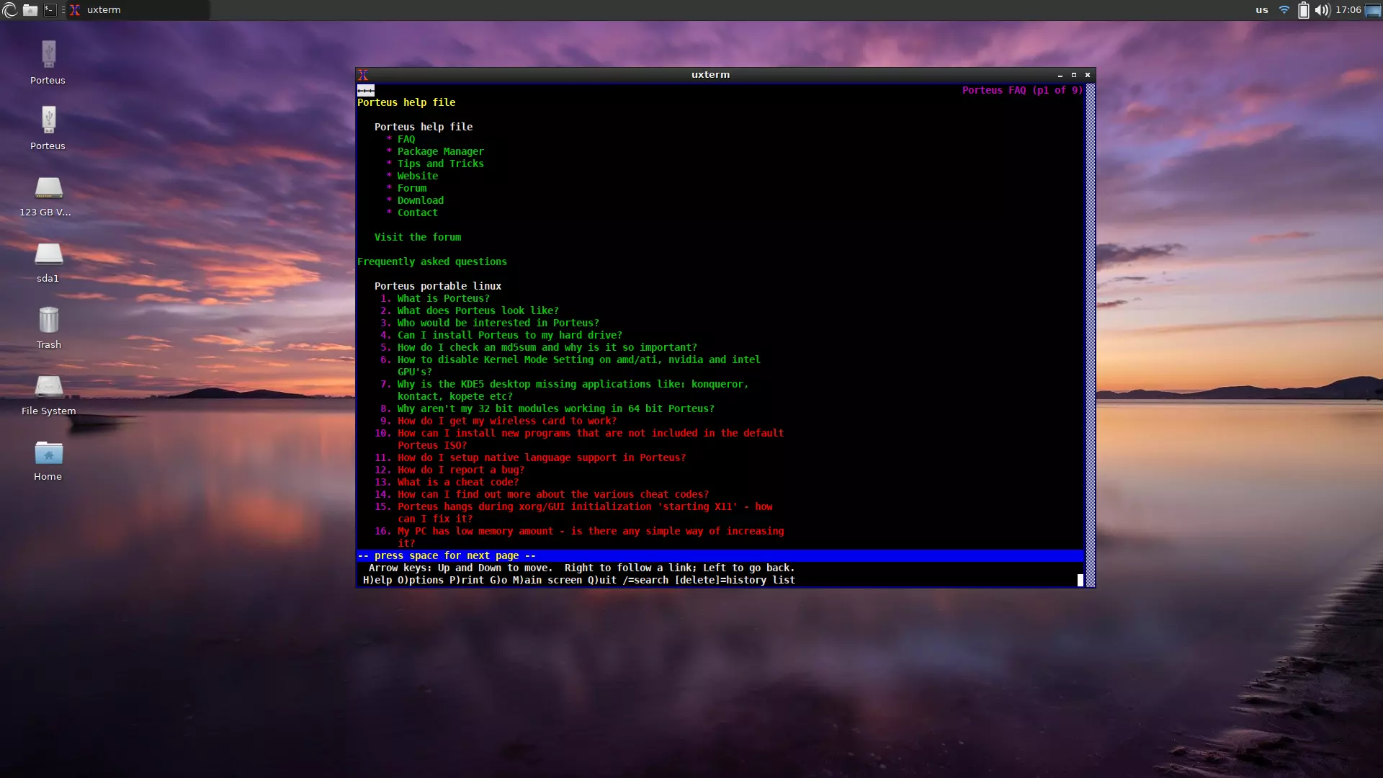Maximize the uxterm window
Screen dimensions: 1383x778
point(1074,75)
